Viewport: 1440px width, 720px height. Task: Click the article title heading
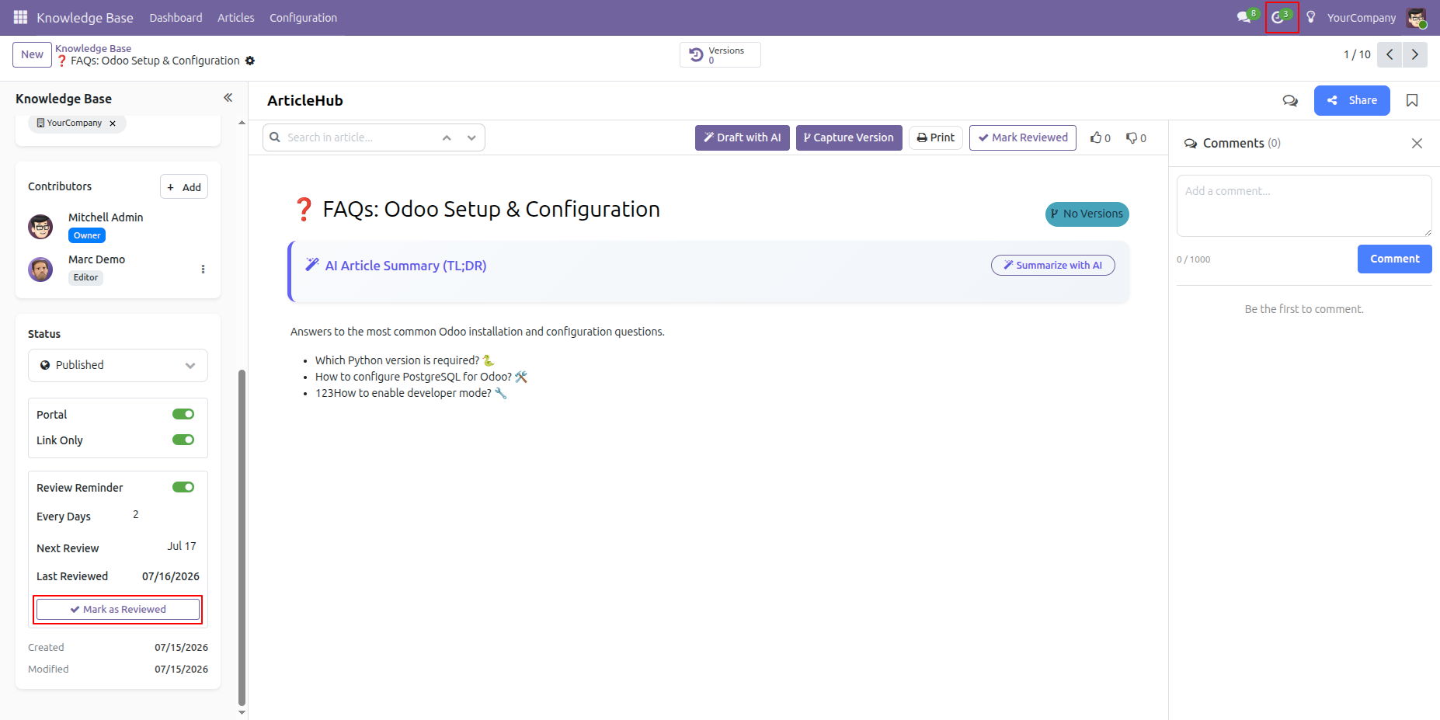491,209
